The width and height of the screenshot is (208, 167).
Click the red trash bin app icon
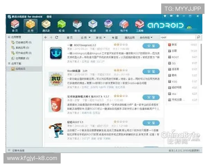click(56, 105)
